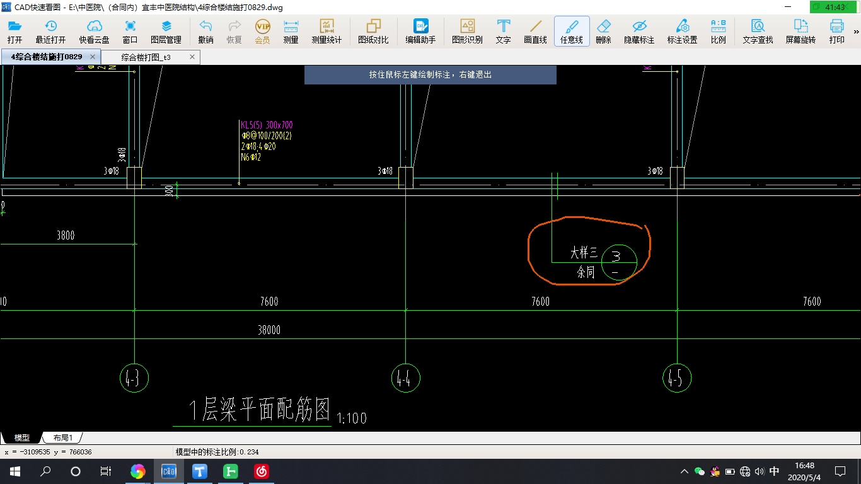Select the 模型 model tab

click(x=21, y=437)
